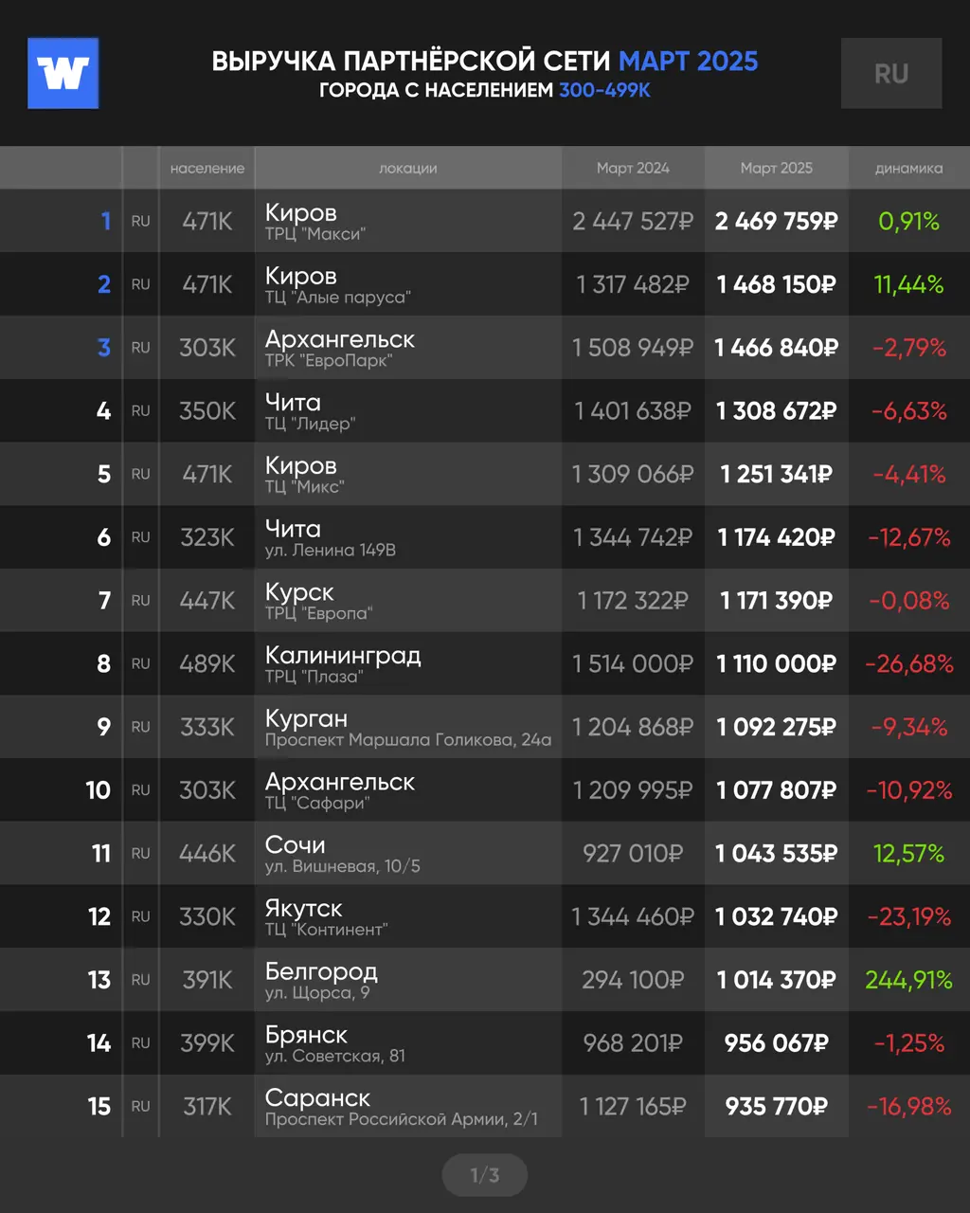The height and width of the screenshot is (1213, 970).
Task: Select the Архангельск ТРК "ЕвроПарк" location
Action: coord(340,348)
